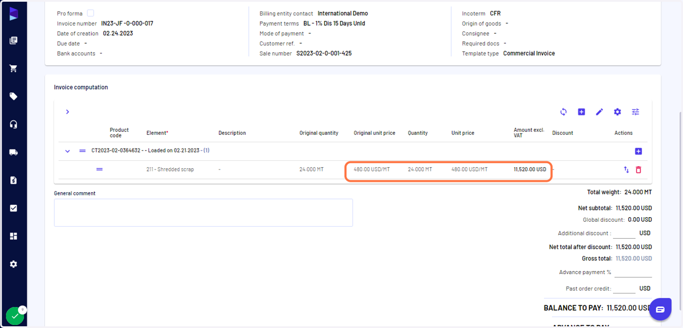Grab the drag handle of CT2023-02-0364632 group
The width and height of the screenshot is (683, 328).
tap(83, 151)
